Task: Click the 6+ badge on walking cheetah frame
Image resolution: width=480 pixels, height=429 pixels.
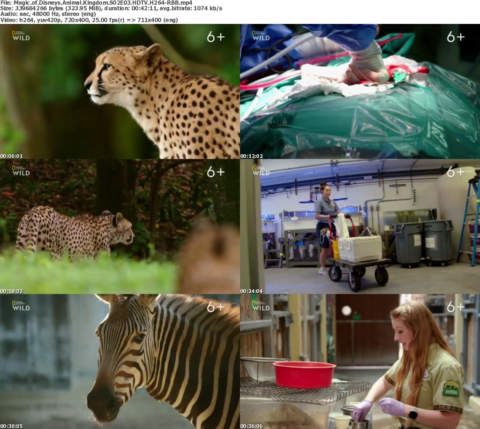Action: tap(216, 172)
